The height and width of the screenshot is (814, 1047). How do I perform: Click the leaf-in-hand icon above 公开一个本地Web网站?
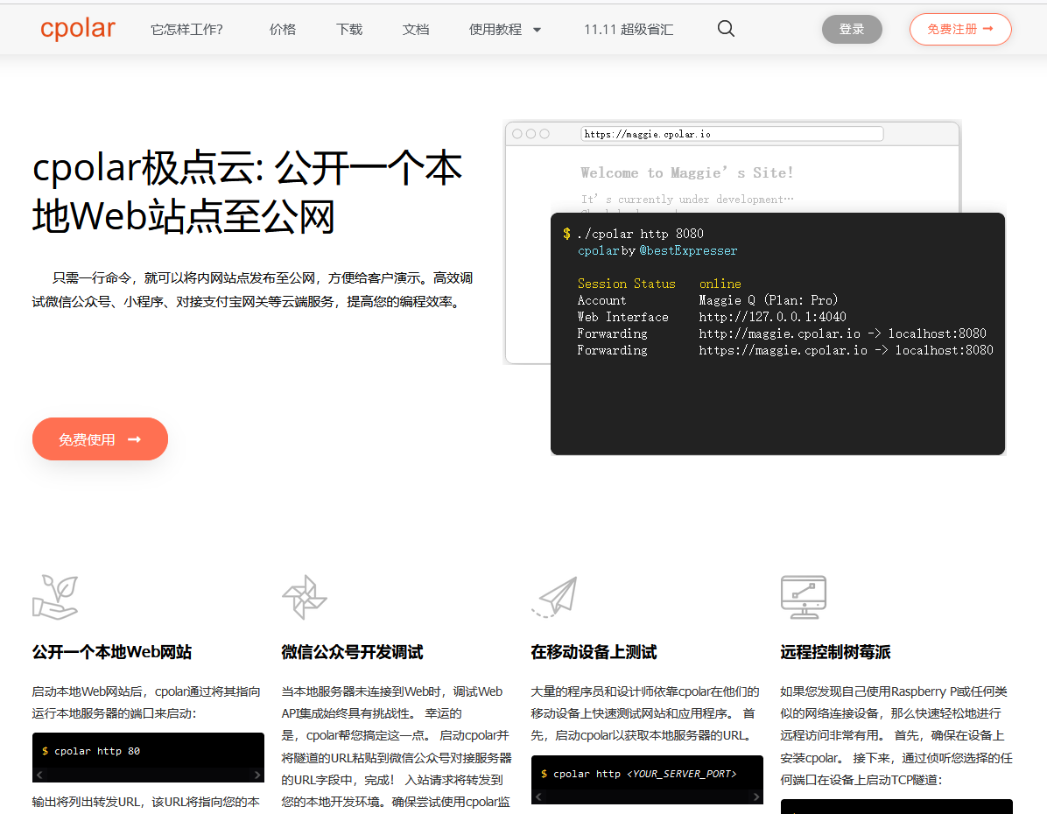57,597
